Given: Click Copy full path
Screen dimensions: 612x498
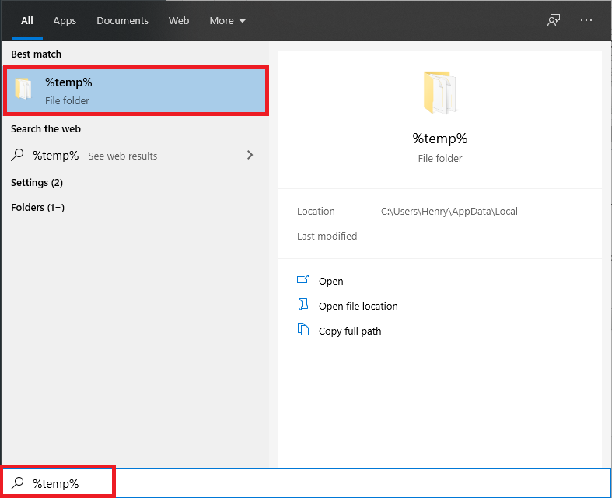Looking at the screenshot, I should click(x=350, y=331).
